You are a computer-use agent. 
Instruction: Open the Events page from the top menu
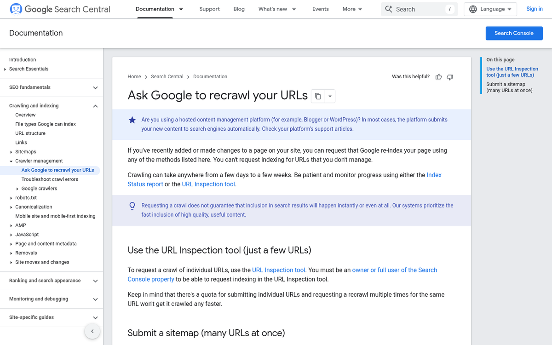[321, 9]
